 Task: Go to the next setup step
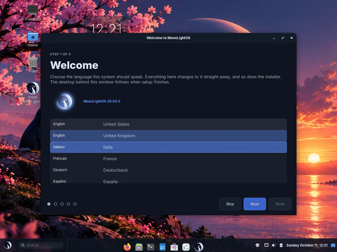255,204
